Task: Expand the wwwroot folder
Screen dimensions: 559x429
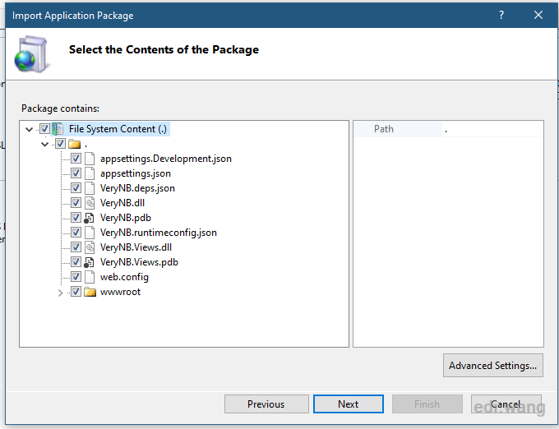Action: pyautogui.click(x=60, y=293)
